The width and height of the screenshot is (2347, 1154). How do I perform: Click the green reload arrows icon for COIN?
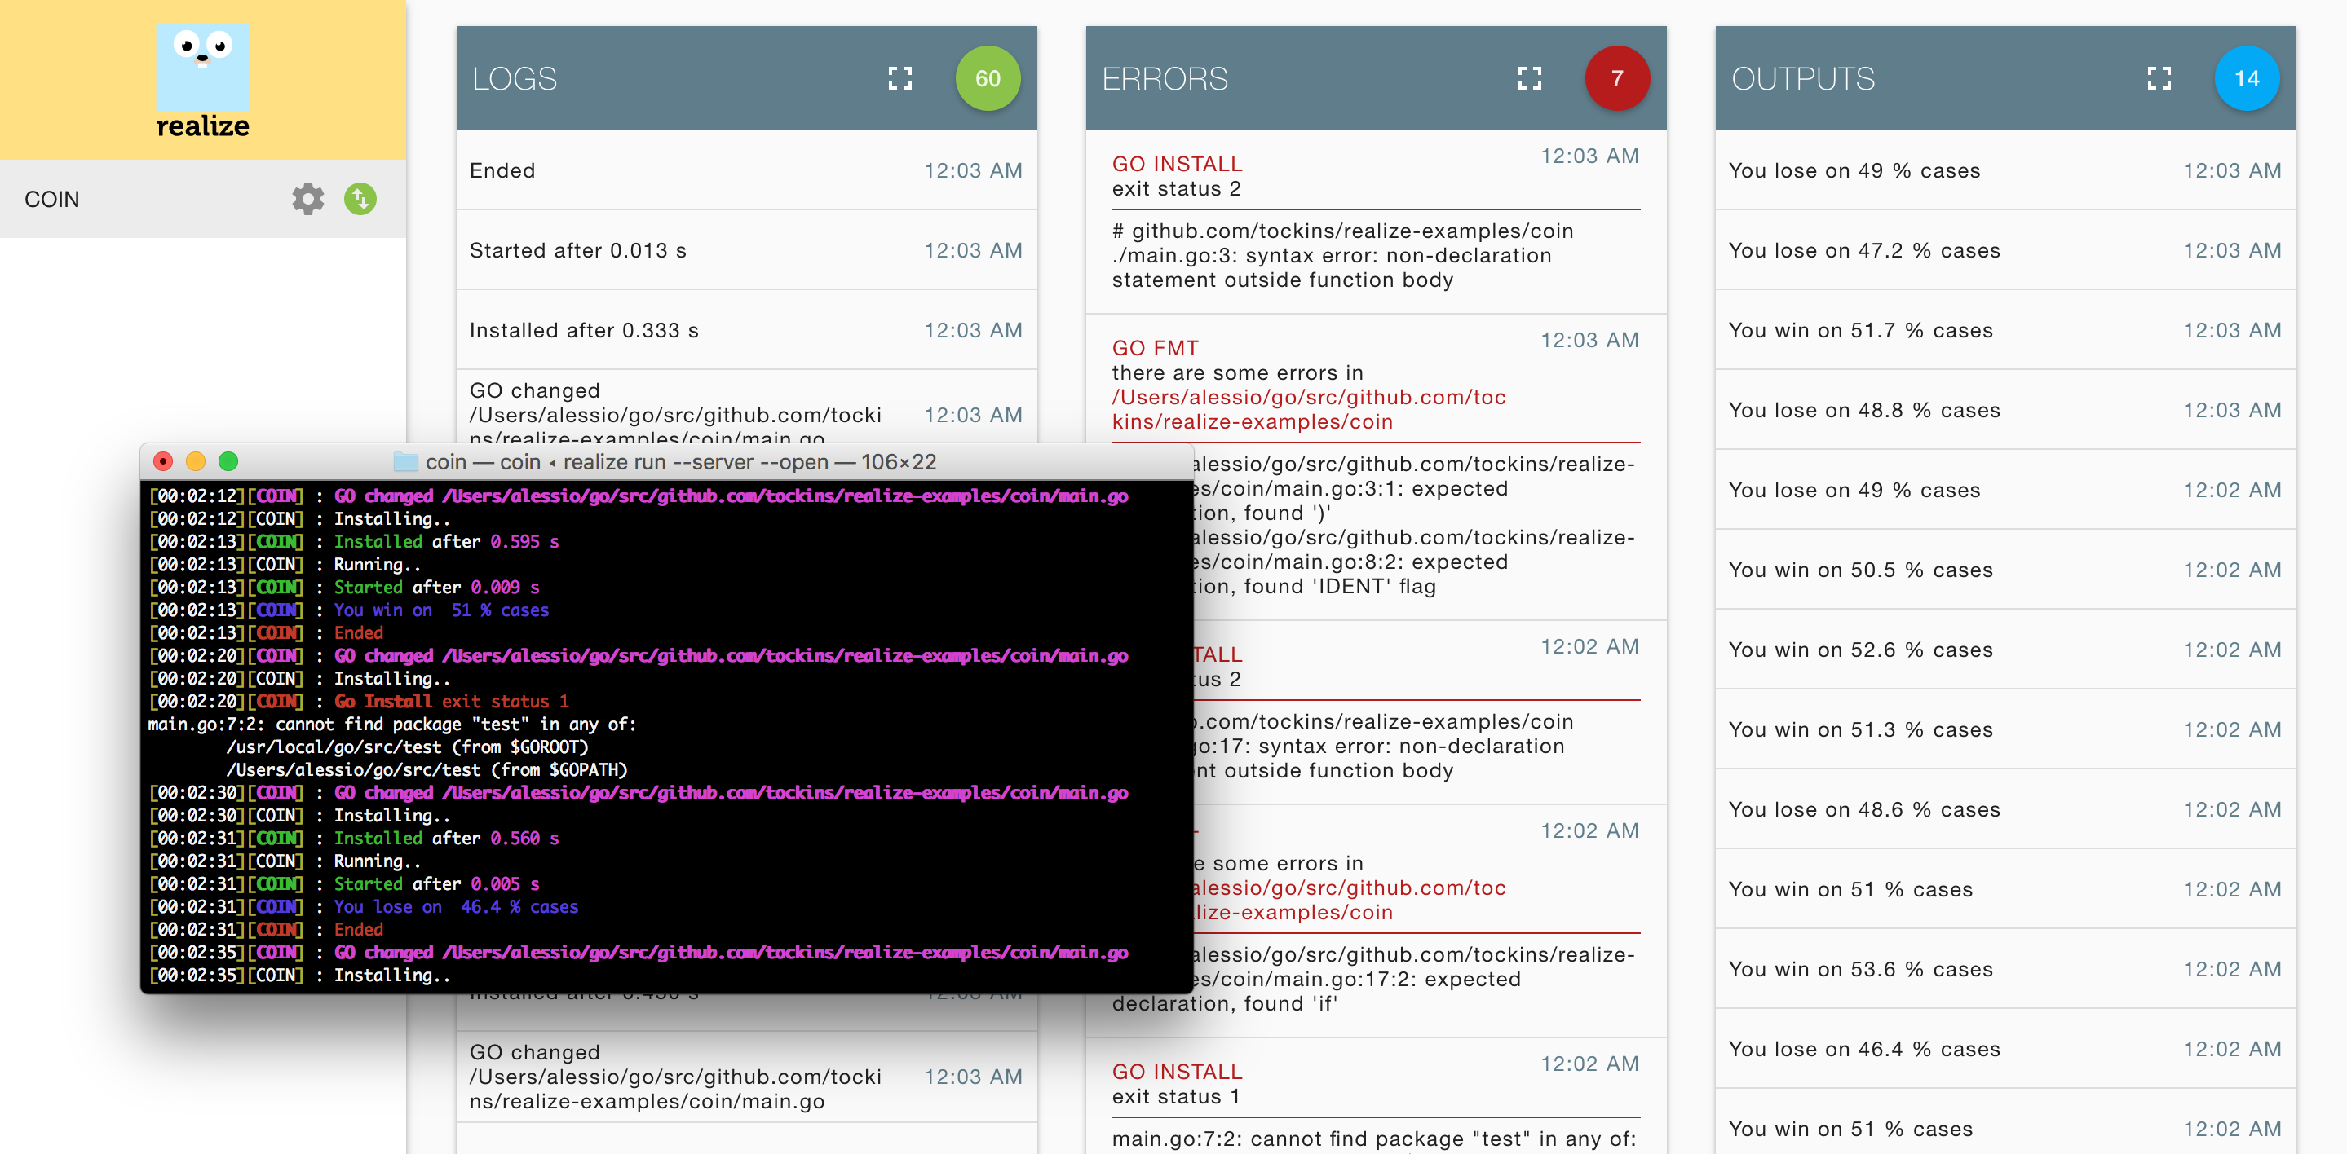click(360, 199)
